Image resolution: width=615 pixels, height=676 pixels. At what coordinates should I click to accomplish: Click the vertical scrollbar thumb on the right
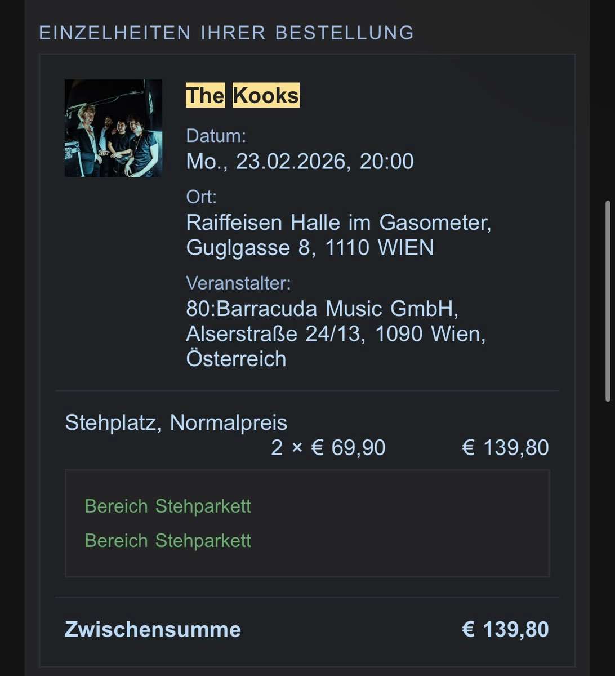point(608,301)
